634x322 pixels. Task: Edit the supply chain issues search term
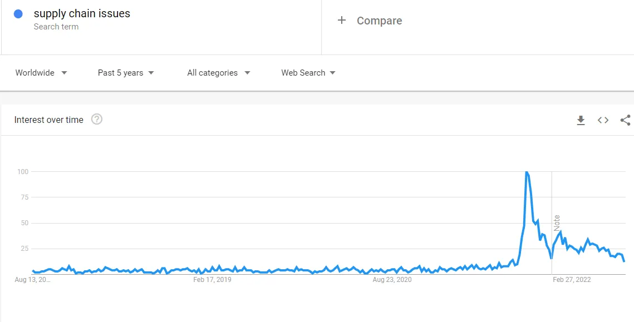tap(82, 13)
